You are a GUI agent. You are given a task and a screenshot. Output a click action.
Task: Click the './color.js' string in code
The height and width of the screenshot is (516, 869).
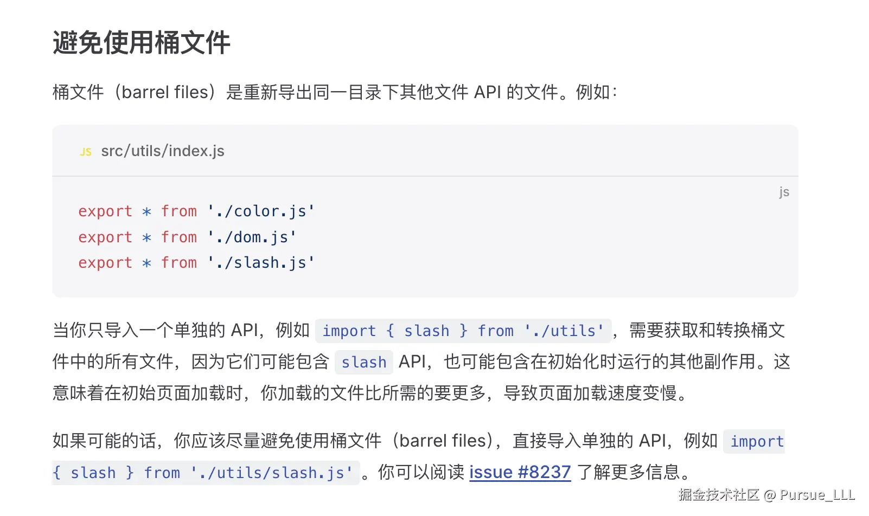point(261,211)
